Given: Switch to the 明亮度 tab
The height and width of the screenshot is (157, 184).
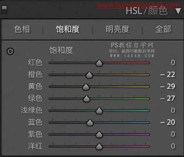Looking at the screenshot, I should click(118, 29).
